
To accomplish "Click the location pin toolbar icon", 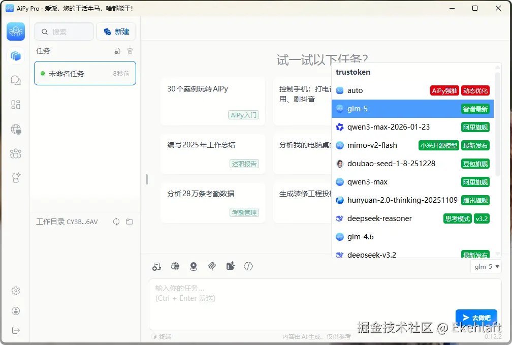I will coord(194,267).
